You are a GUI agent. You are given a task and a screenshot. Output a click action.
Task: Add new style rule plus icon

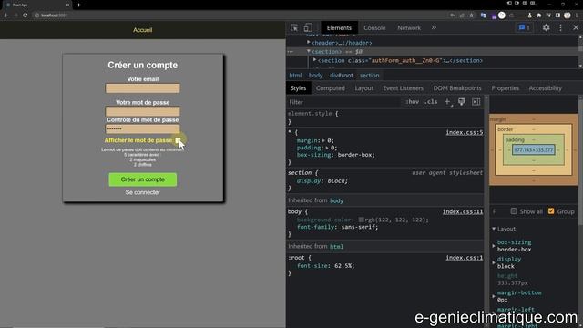447,101
